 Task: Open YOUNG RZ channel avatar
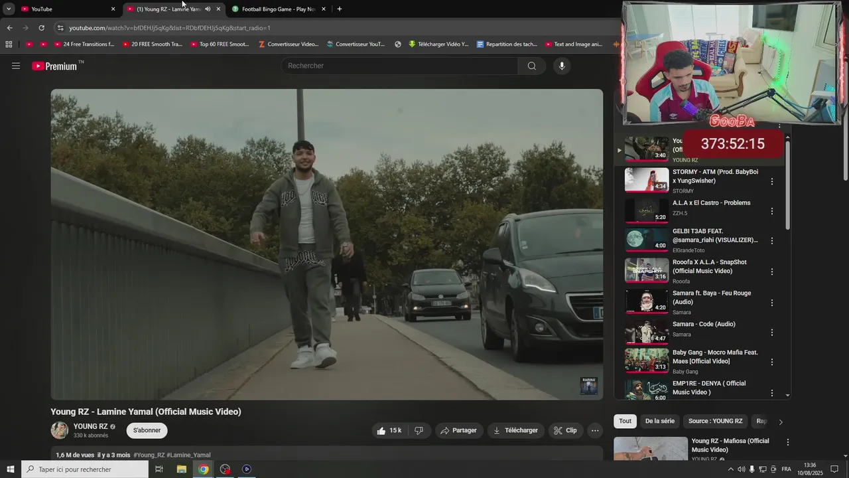tap(60, 430)
